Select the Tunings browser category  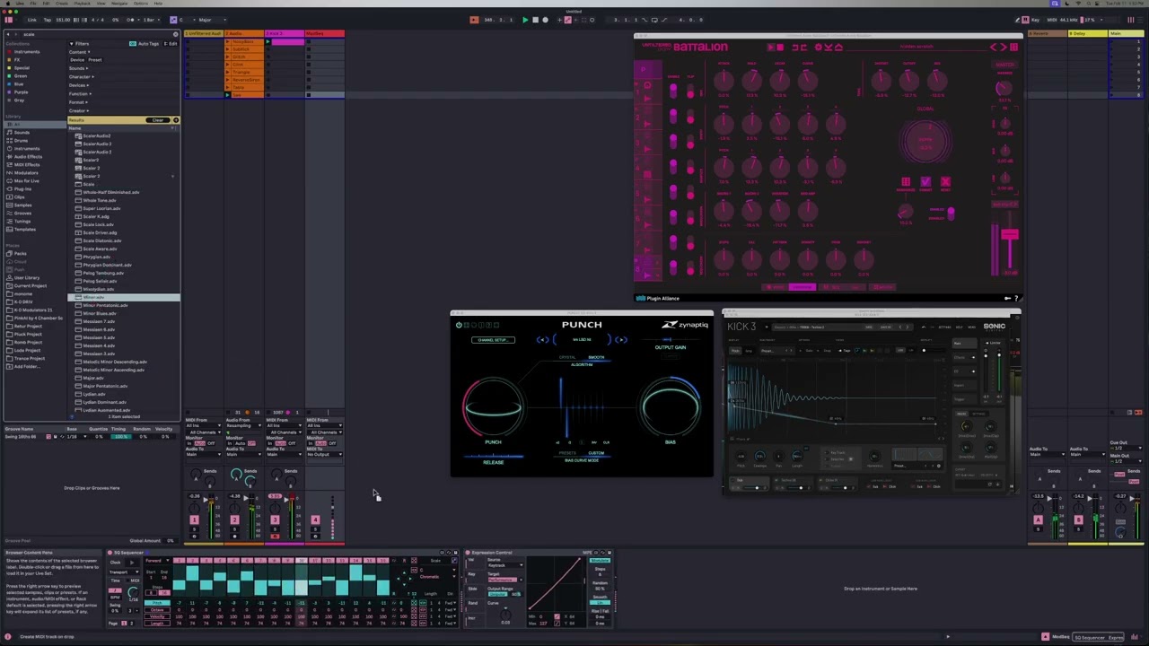point(22,221)
